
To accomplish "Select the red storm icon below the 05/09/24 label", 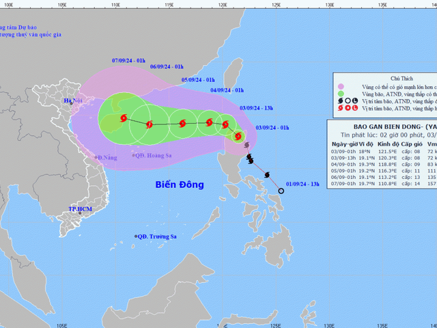I will (x=182, y=124).
